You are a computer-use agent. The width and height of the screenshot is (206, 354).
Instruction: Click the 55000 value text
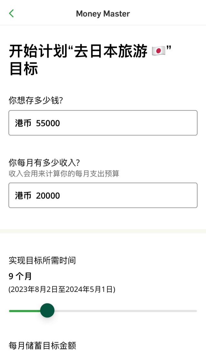pyautogui.click(x=48, y=123)
